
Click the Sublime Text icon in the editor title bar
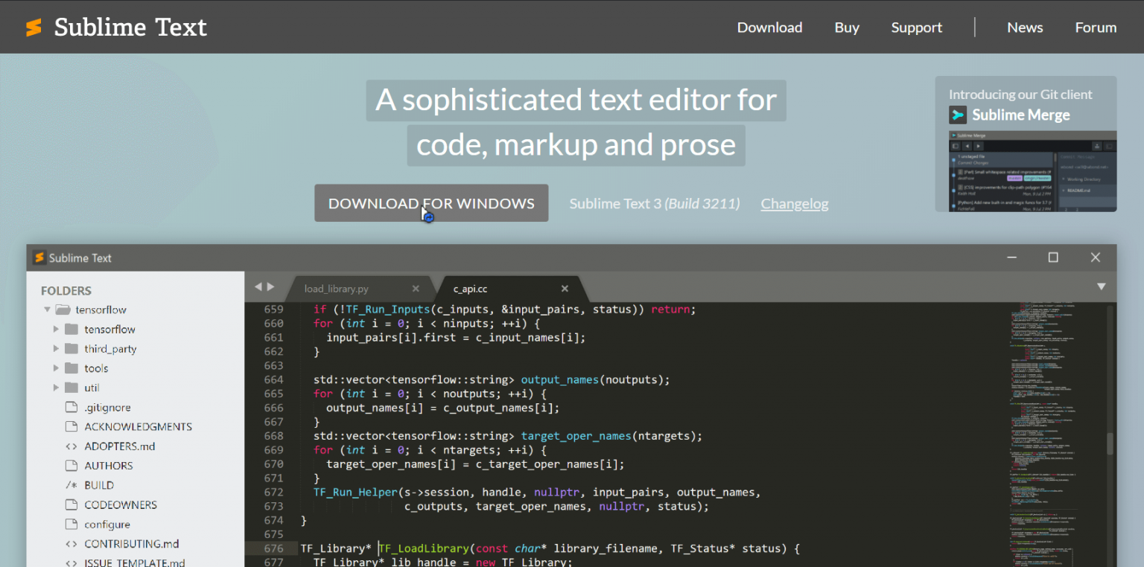39,257
